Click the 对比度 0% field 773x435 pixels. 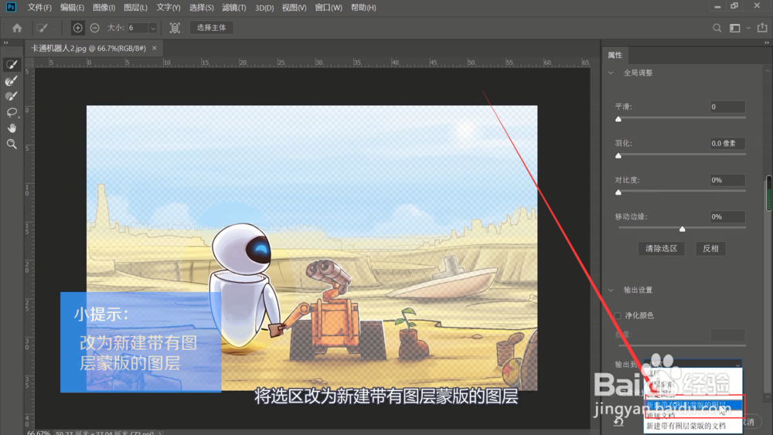click(727, 180)
